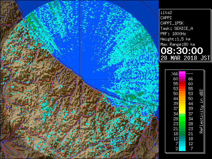Click the '---' legend label
Screen dimensions: 212x159
(x=189, y=74)
